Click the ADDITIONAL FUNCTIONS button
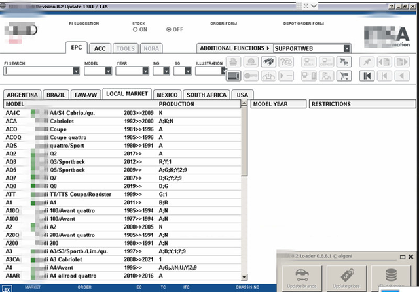419x292 pixels. pos(234,48)
